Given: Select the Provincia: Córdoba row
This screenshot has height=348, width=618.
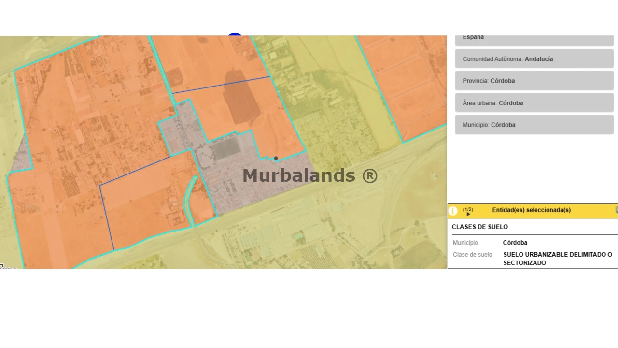Looking at the screenshot, I should pyautogui.click(x=534, y=81).
